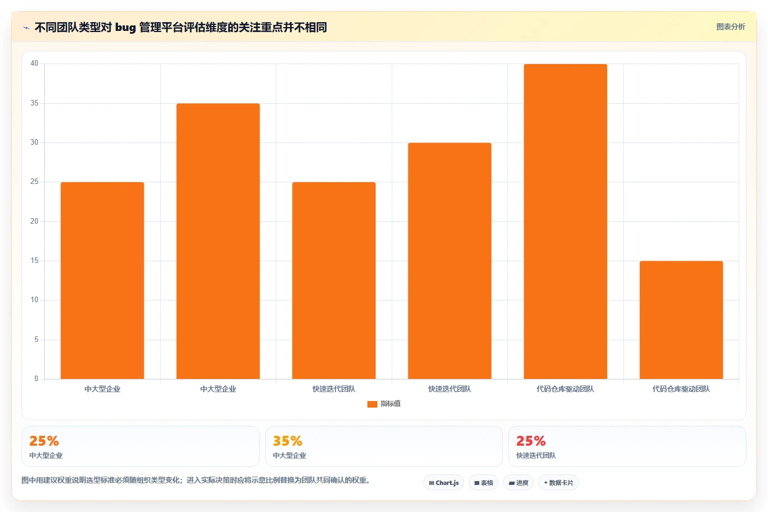Click the y-axis tick label 10
Image resolution: width=768 pixels, height=512 pixels.
tap(34, 300)
